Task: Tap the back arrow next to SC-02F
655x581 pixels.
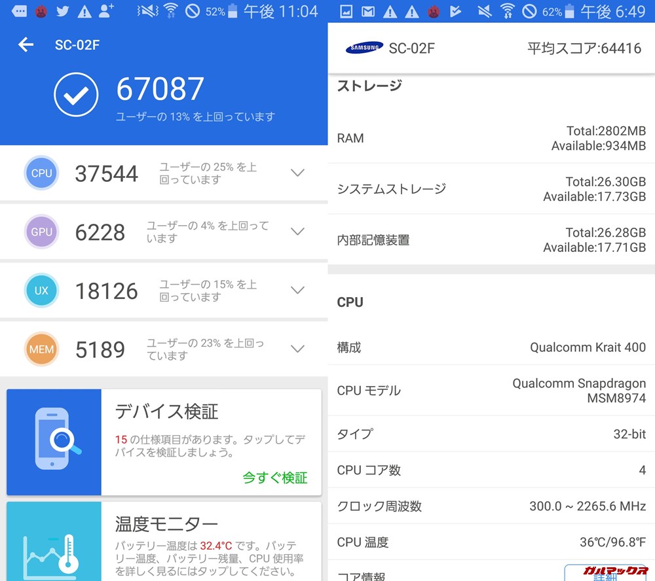Action: pos(25,45)
